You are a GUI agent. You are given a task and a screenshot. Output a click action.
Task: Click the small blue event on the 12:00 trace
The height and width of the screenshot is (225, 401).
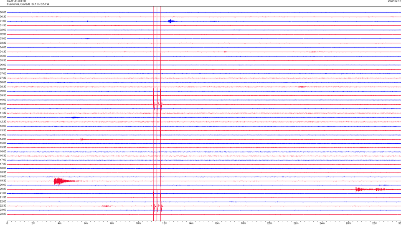pyautogui.click(x=75, y=117)
